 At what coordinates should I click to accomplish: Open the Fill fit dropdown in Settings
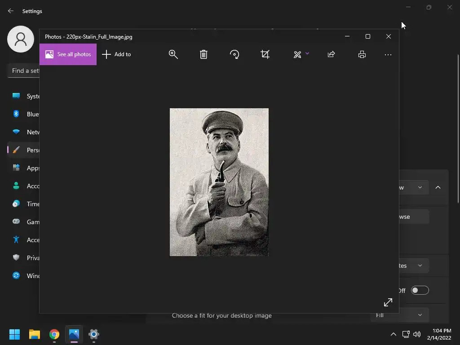pos(400,315)
